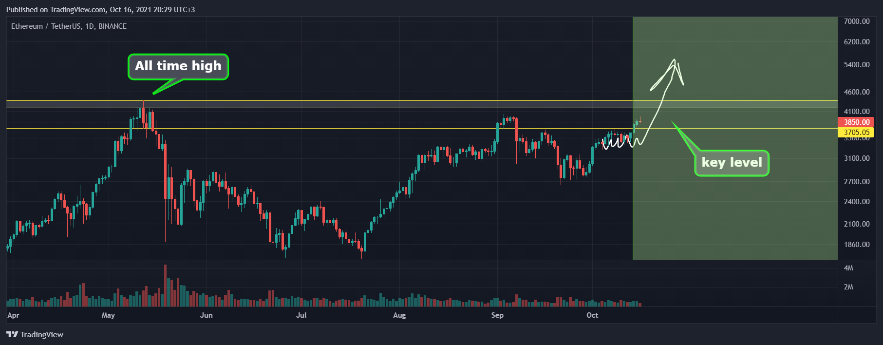Click the Jul date label on time axis
Image resolution: width=883 pixels, height=345 pixels.
(x=301, y=315)
